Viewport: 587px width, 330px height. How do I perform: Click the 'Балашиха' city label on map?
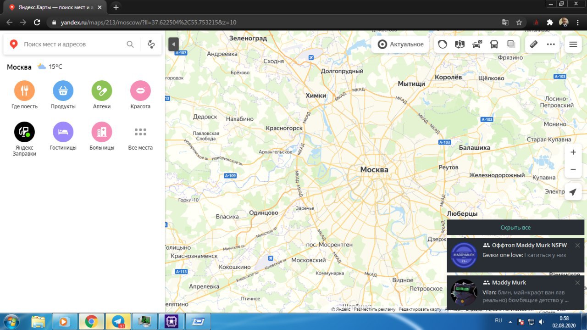475,148
